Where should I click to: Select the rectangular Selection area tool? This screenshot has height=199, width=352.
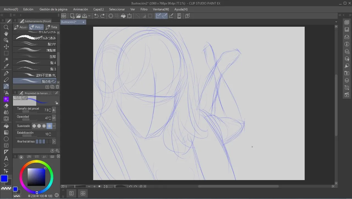click(6, 53)
